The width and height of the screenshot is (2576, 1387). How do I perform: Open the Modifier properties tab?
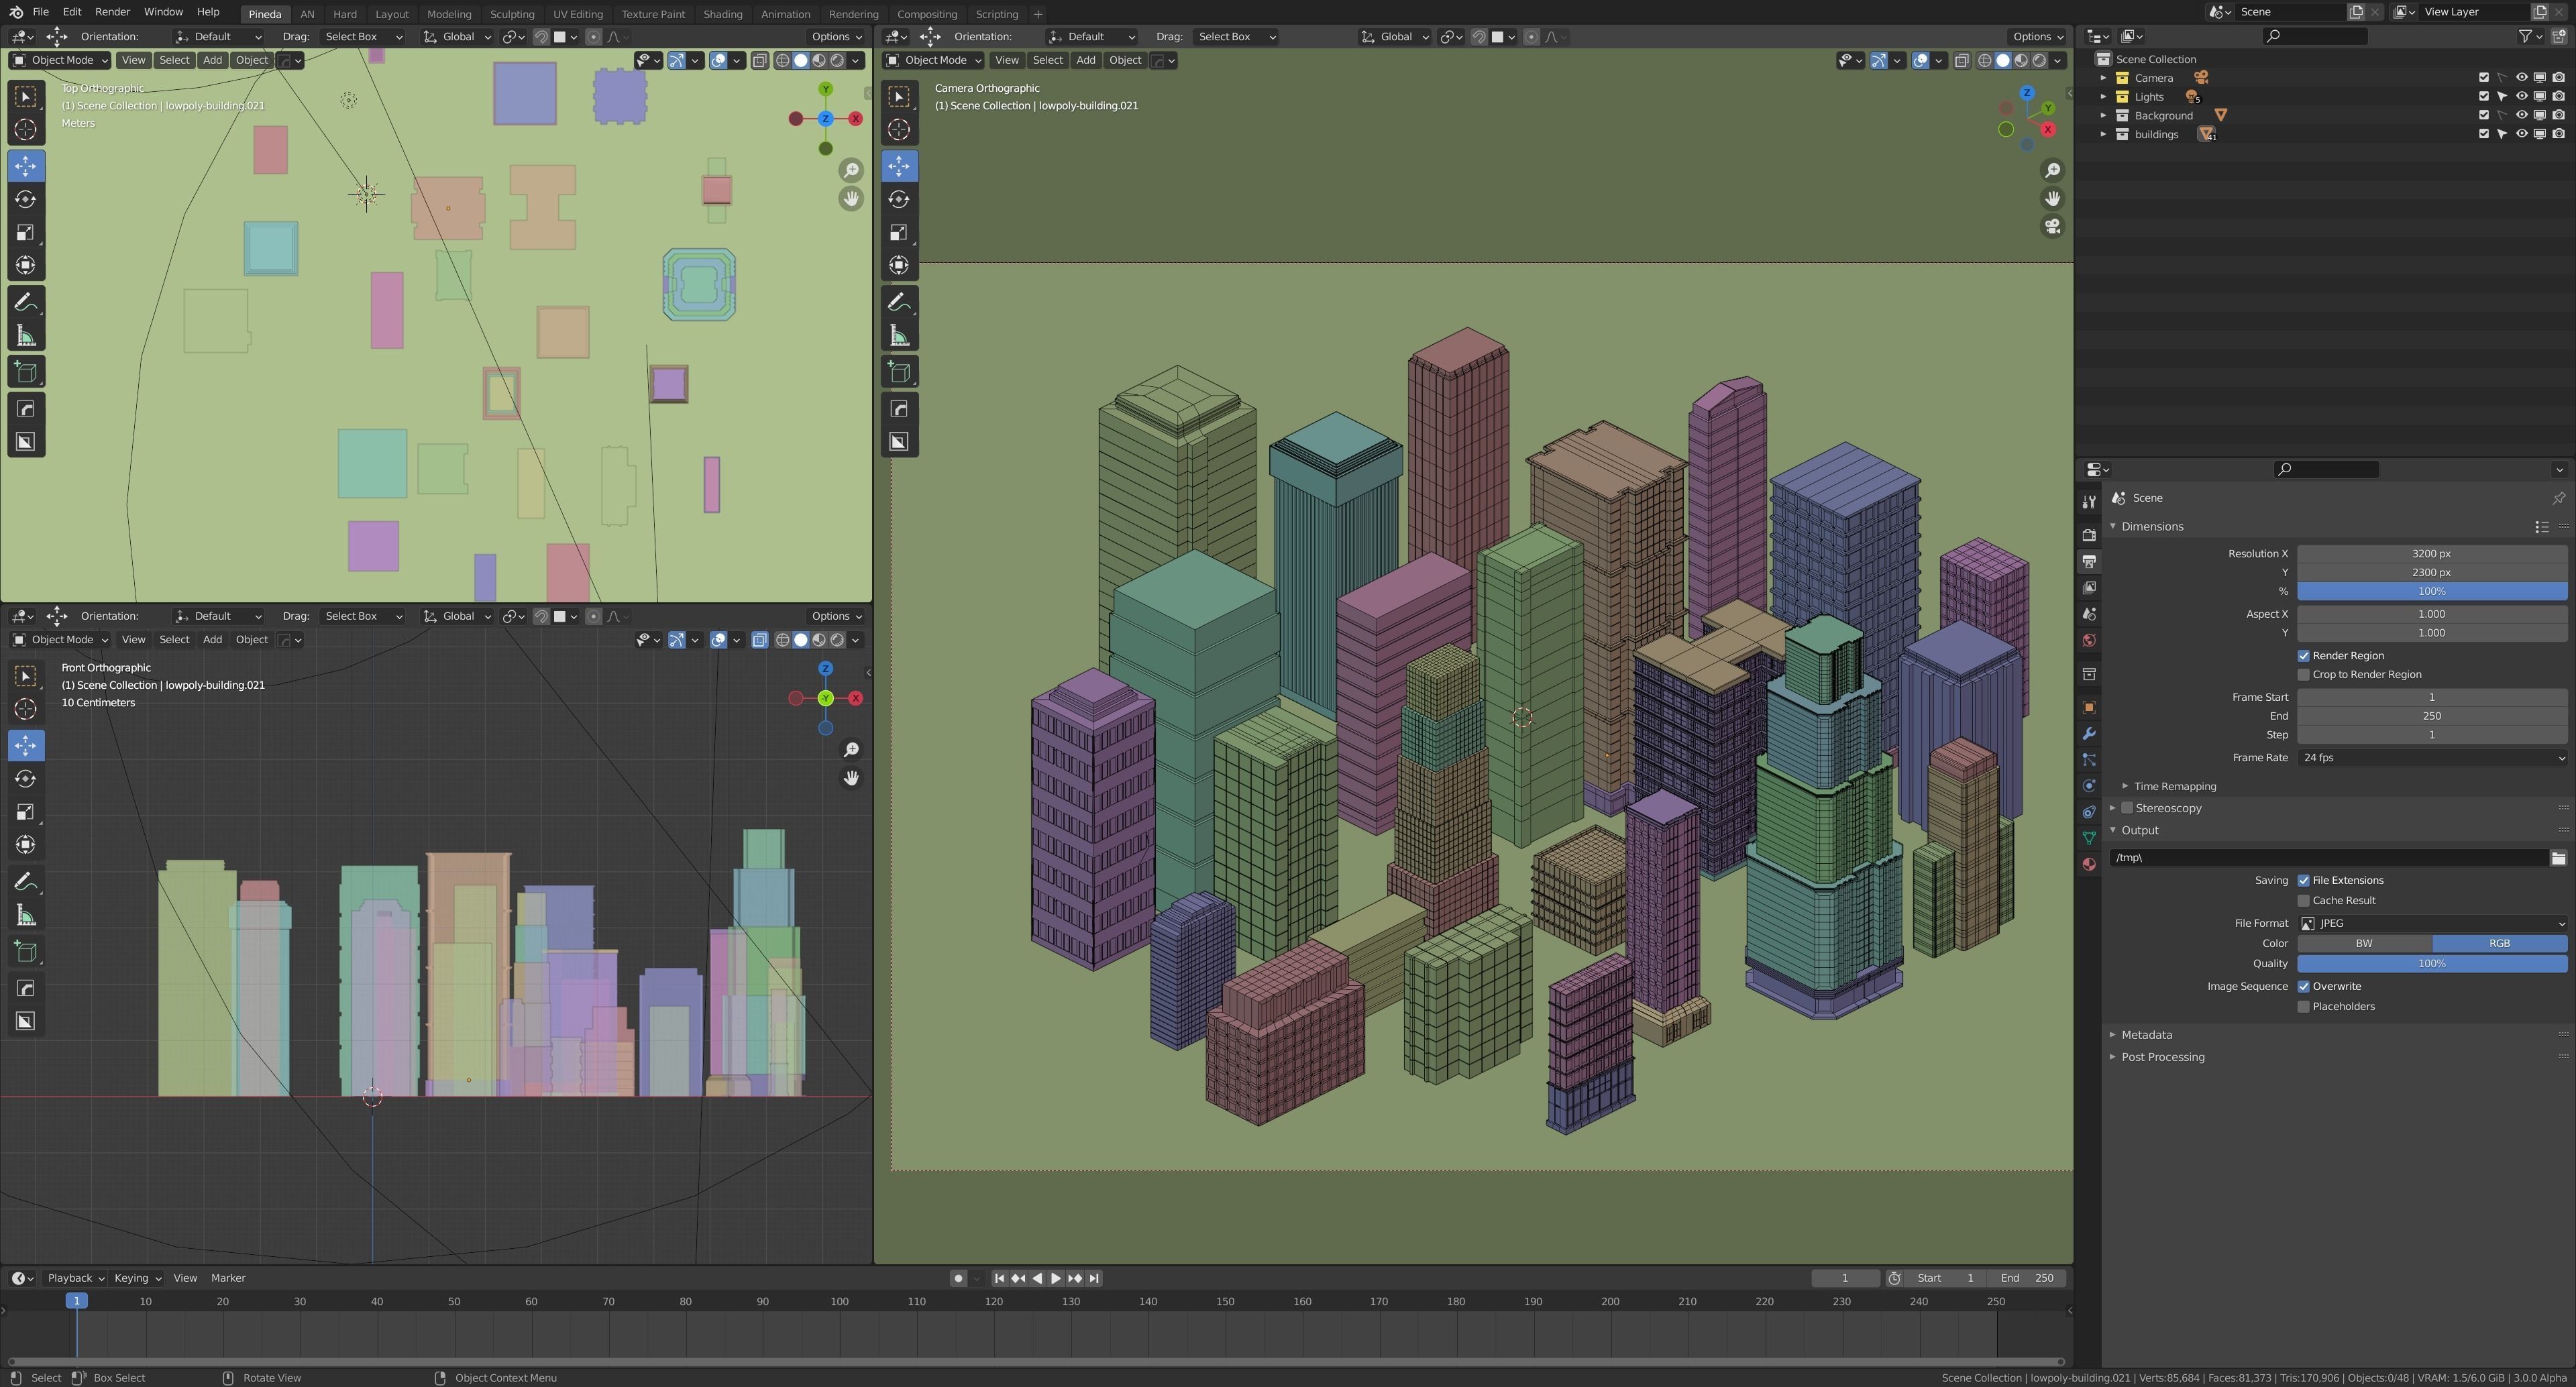click(2088, 733)
